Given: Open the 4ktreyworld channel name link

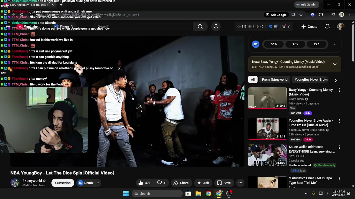Looking at the screenshot, I should coord(32,180).
